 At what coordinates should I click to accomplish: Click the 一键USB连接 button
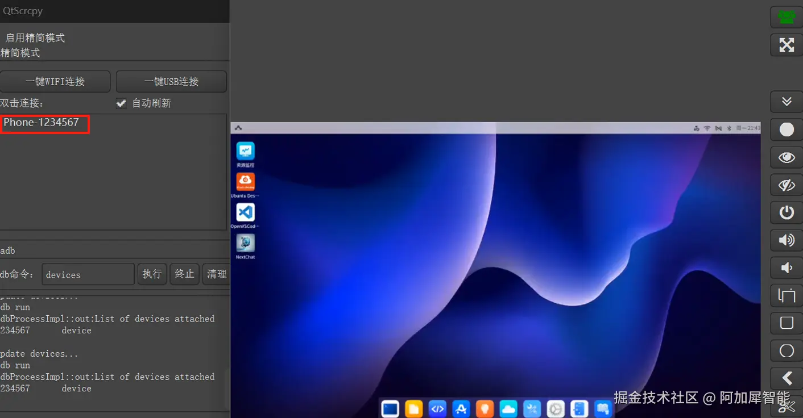tap(171, 81)
